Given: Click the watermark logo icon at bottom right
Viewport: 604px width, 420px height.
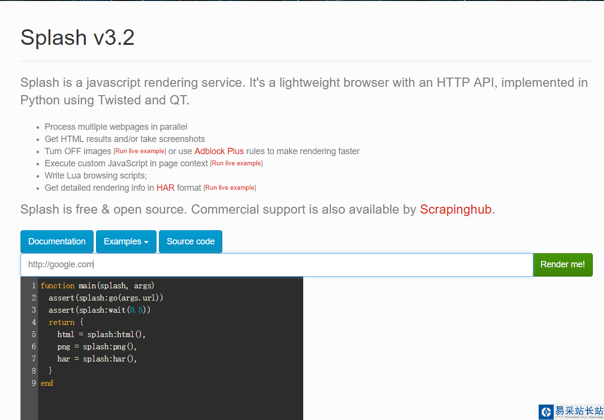Looking at the screenshot, I should coord(546,412).
